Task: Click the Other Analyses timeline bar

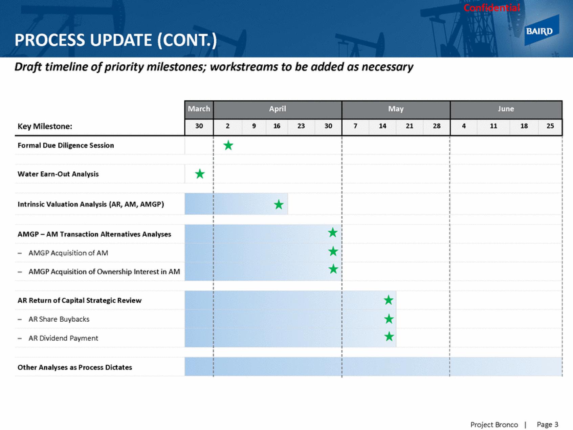Action: pos(373,367)
